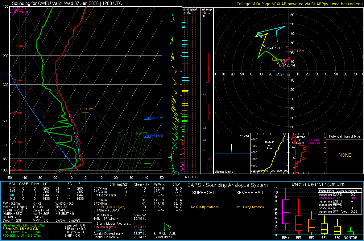The height and width of the screenshot is (241, 364).
Task: Click the blue Bunkers Left row
Action: [120, 230]
